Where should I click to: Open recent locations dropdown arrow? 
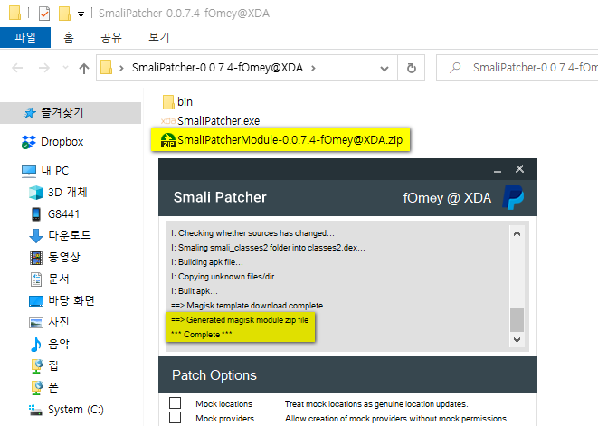tap(66, 68)
